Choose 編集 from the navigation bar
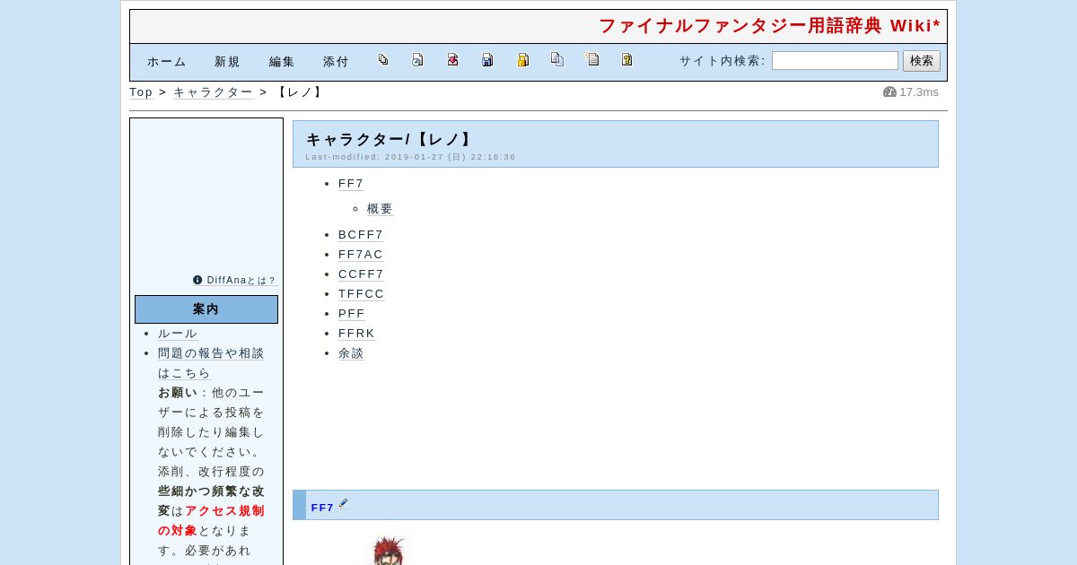This screenshot has height=565, width=1077. point(282,62)
